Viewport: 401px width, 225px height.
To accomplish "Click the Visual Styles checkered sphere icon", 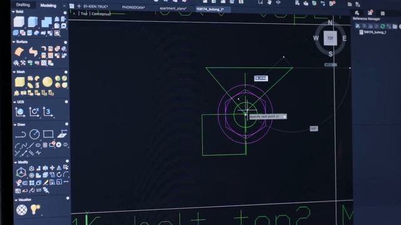I will (x=22, y=210).
